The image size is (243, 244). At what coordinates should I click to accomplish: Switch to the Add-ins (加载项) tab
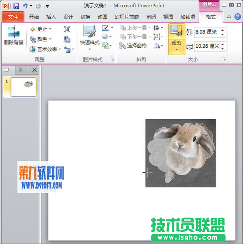click(188, 17)
